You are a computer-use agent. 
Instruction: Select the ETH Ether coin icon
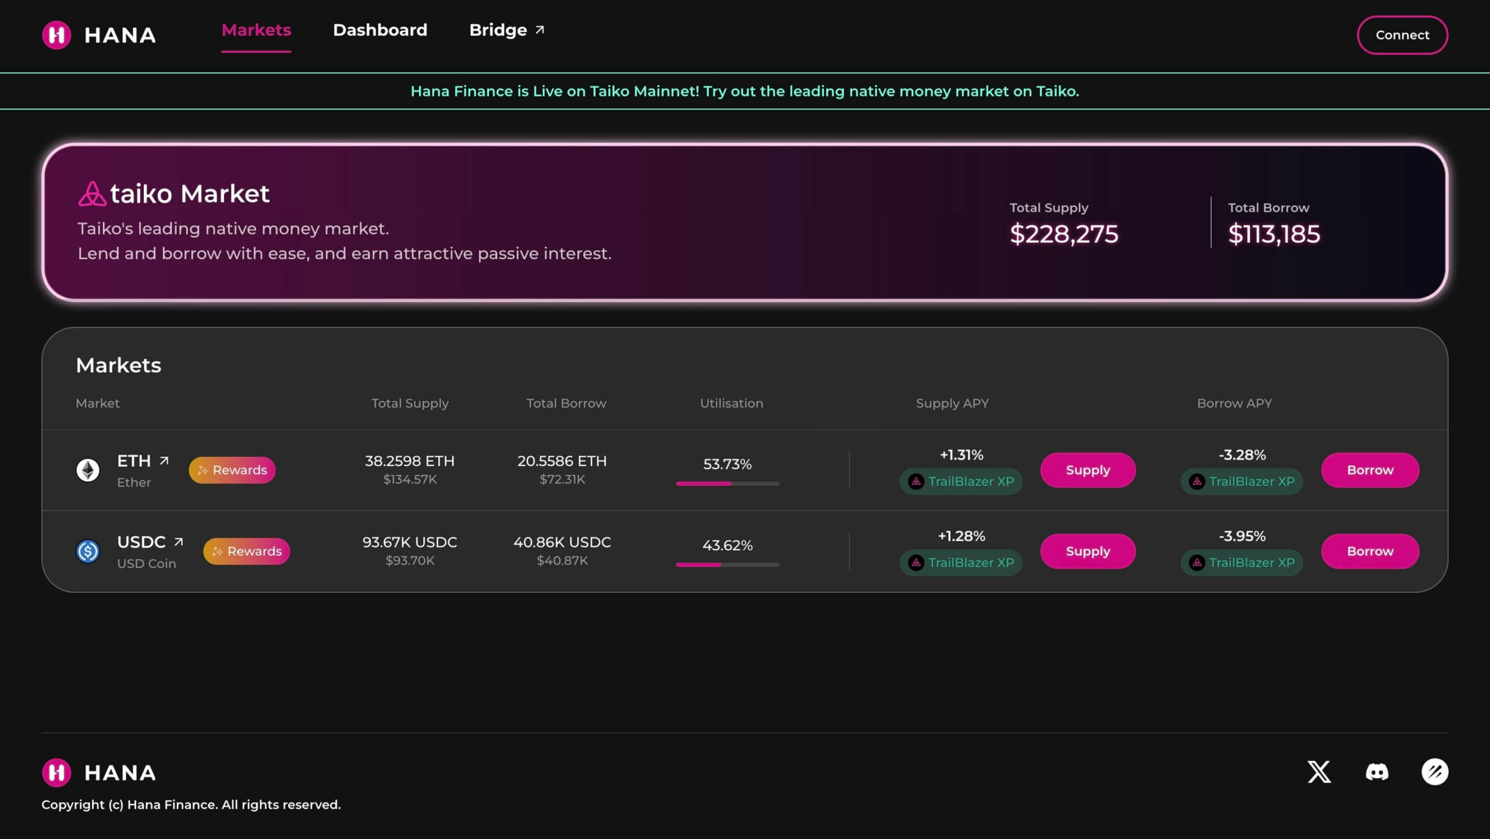87,470
